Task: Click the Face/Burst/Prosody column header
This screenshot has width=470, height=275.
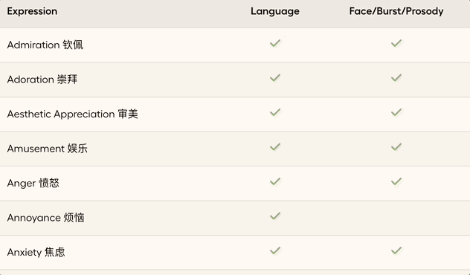Action: (x=396, y=11)
